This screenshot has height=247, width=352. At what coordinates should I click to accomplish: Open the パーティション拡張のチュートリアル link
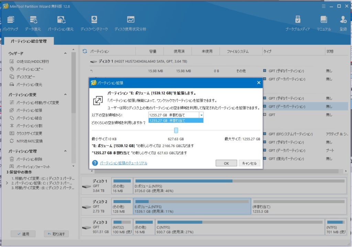point(123,163)
